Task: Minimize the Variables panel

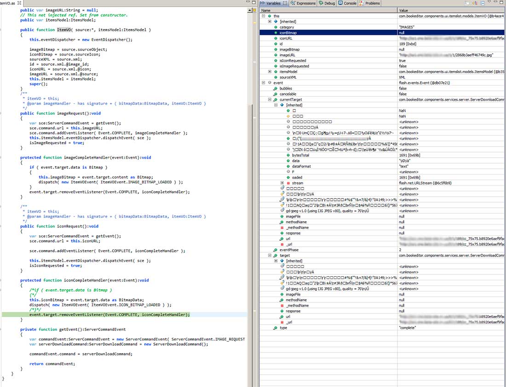Action: tap(496, 2)
